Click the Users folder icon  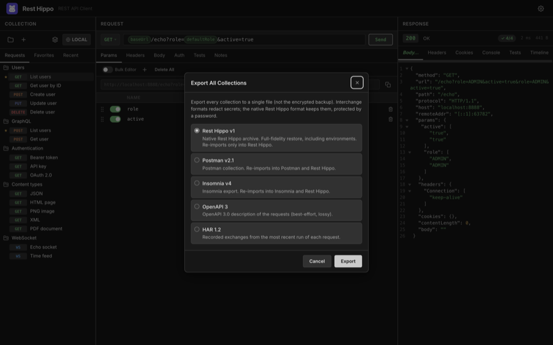point(6,68)
